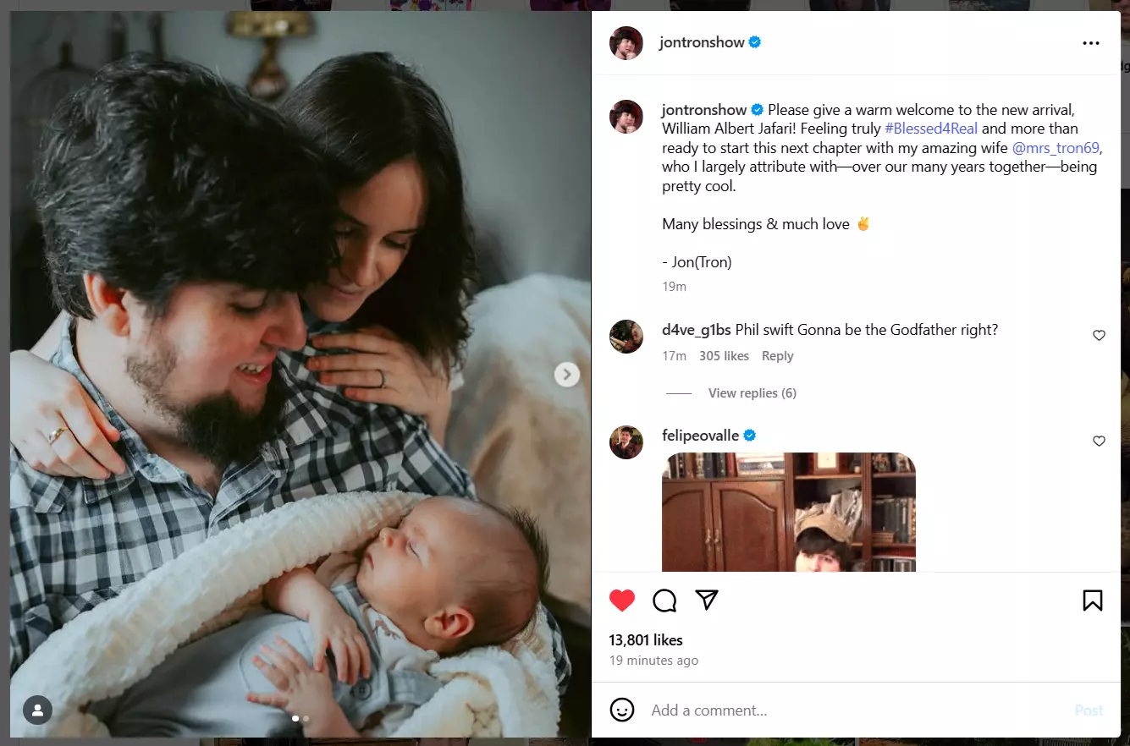
Task: Show tagged people in photo
Action: point(37,710)
